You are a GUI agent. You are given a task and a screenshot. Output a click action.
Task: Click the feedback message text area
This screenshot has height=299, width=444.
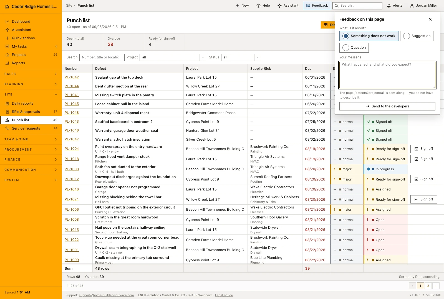click(x=387, y=75)
